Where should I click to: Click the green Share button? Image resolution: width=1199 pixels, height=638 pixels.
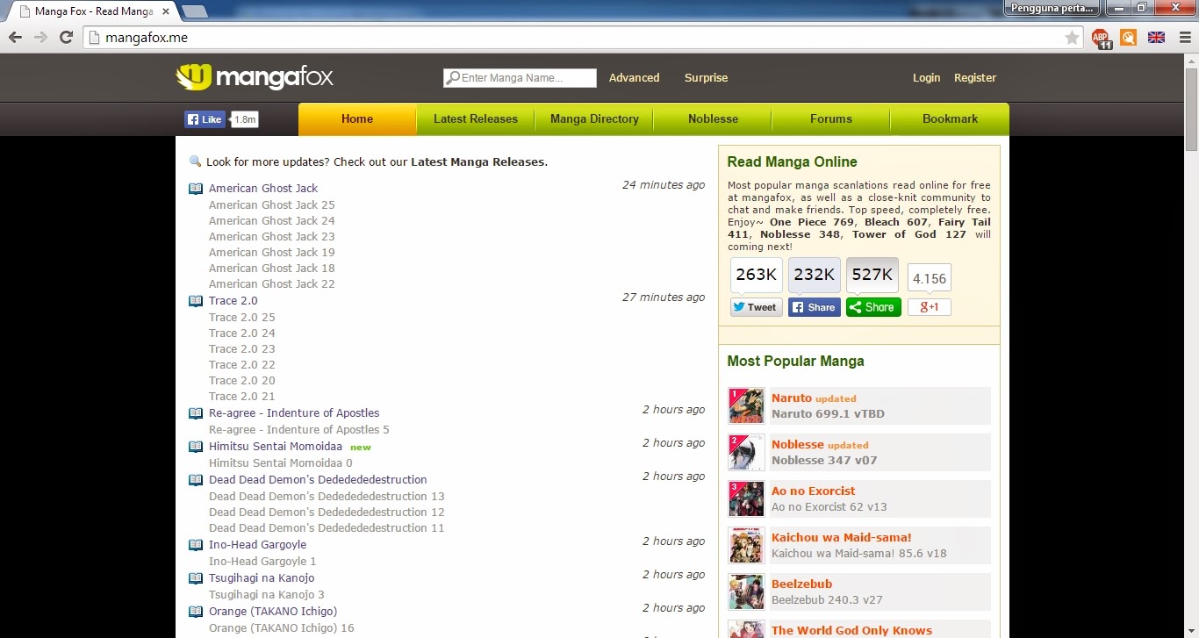873,307
